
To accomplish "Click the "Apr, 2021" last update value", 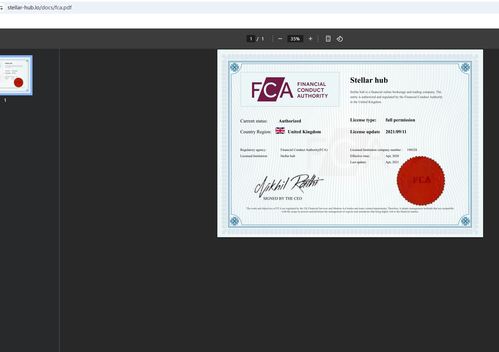I will [x=392, y=162].
